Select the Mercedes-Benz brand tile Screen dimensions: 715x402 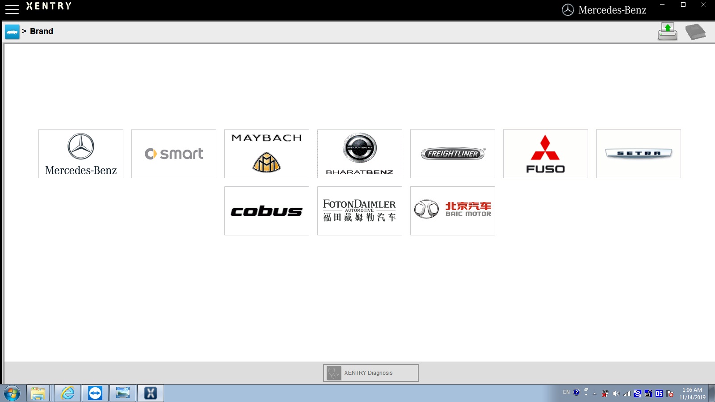(x=81, y=154)
